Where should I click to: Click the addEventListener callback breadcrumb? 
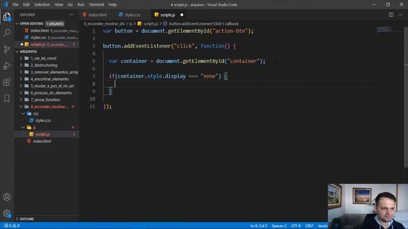coord(204,24)
